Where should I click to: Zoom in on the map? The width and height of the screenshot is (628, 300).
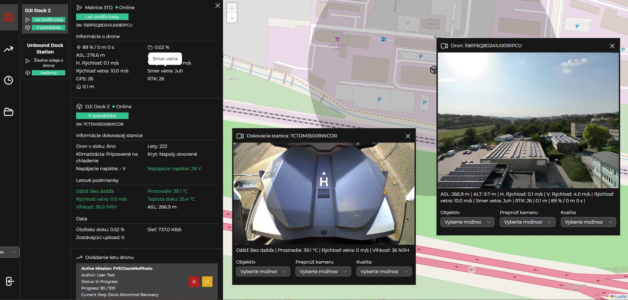[x=232, y=8]
